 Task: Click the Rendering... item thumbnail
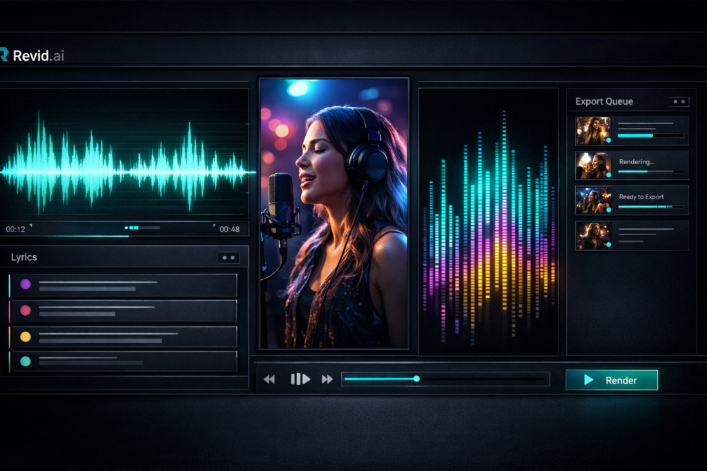click(x=593, y=166)
